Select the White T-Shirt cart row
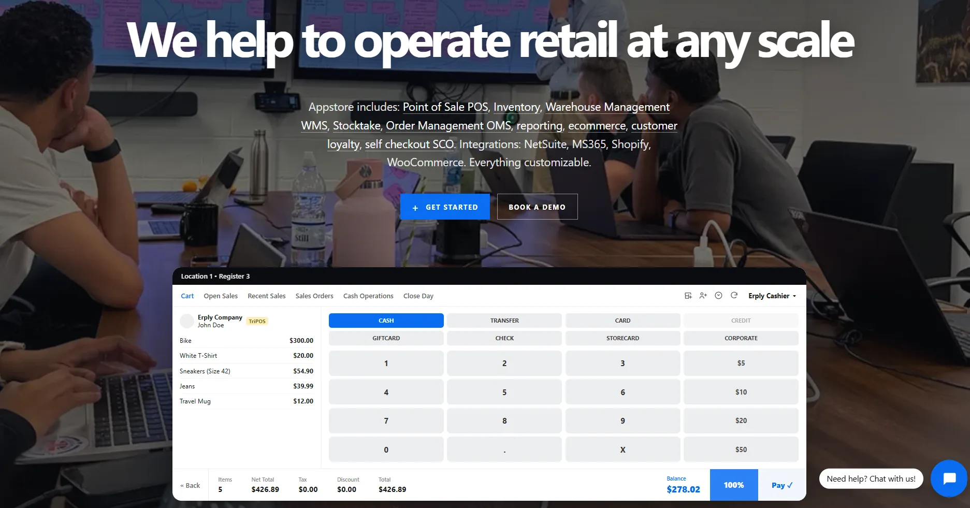Screen dimensions: 970x508 click(247, 356)
